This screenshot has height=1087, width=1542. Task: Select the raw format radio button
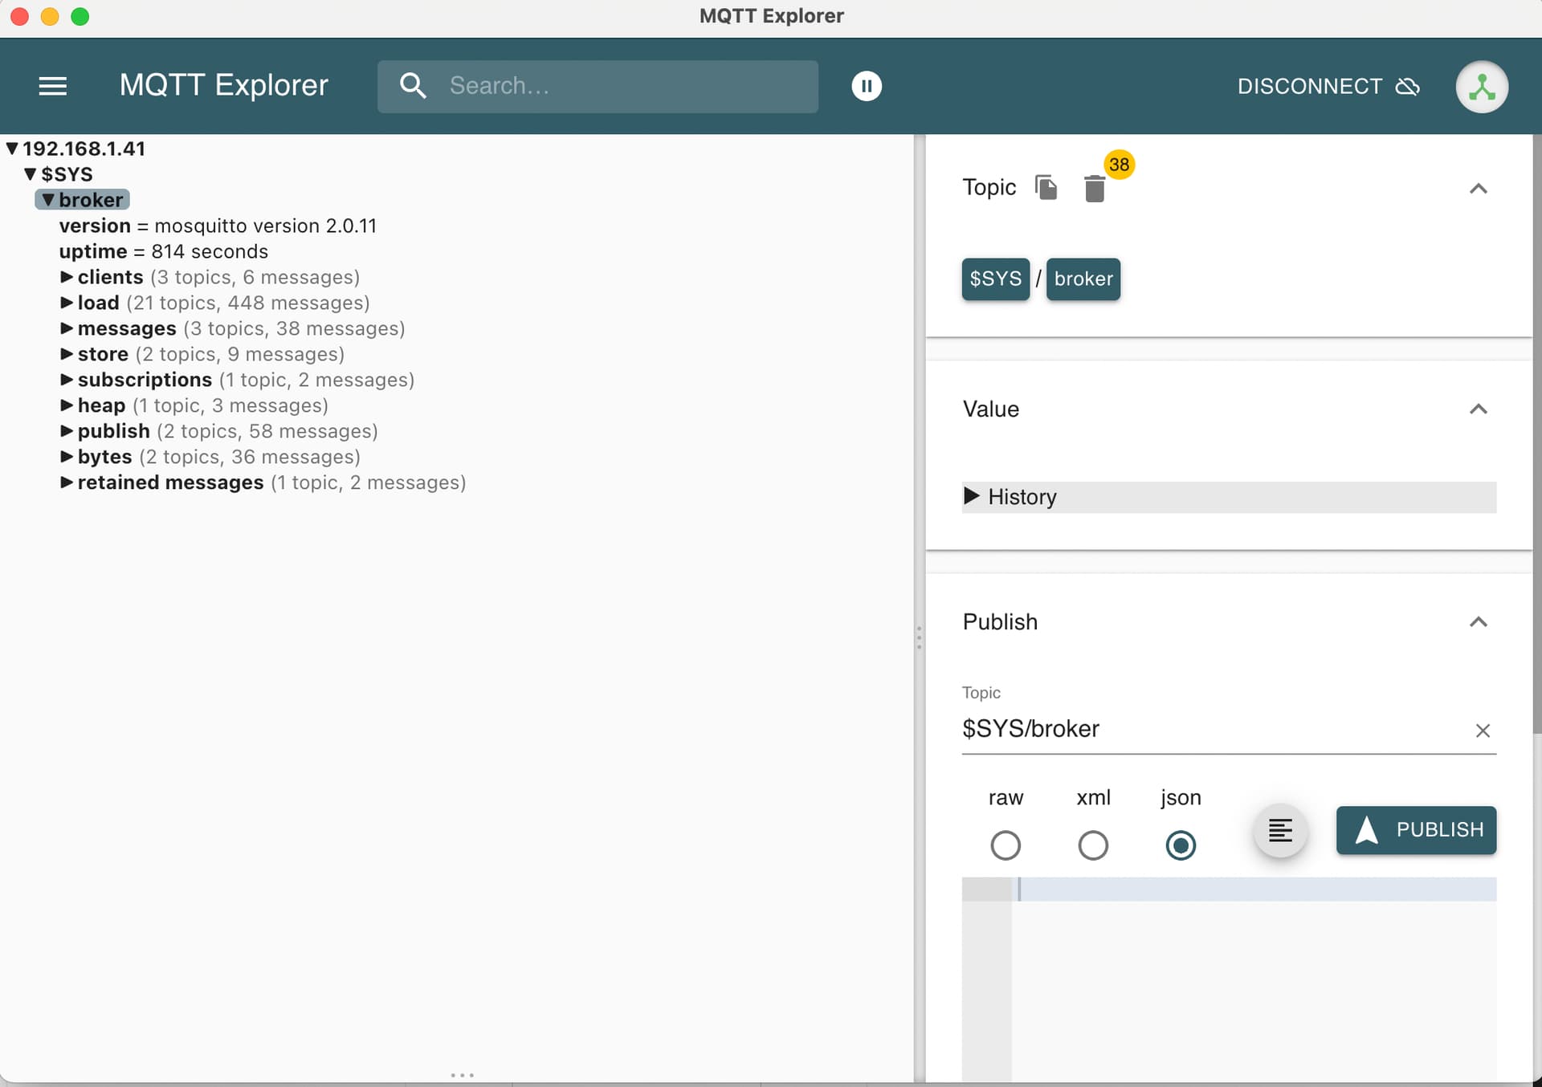pyautogui.click(x=1005, y=845)
